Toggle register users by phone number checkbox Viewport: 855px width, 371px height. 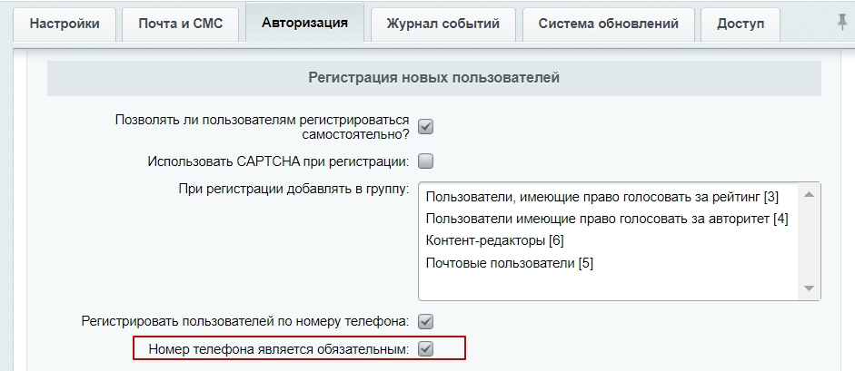coord(425,322)
